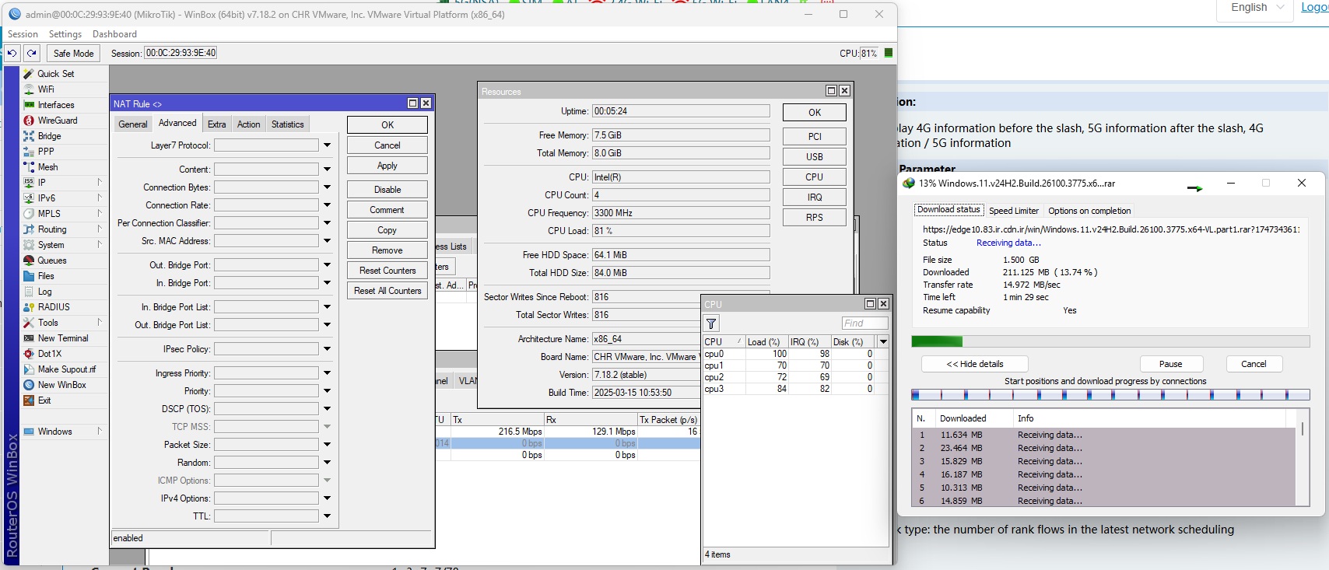Click Make Supout.rif in the sidebar
This screenshot has width=1329, height=570.
pos(67,369)
